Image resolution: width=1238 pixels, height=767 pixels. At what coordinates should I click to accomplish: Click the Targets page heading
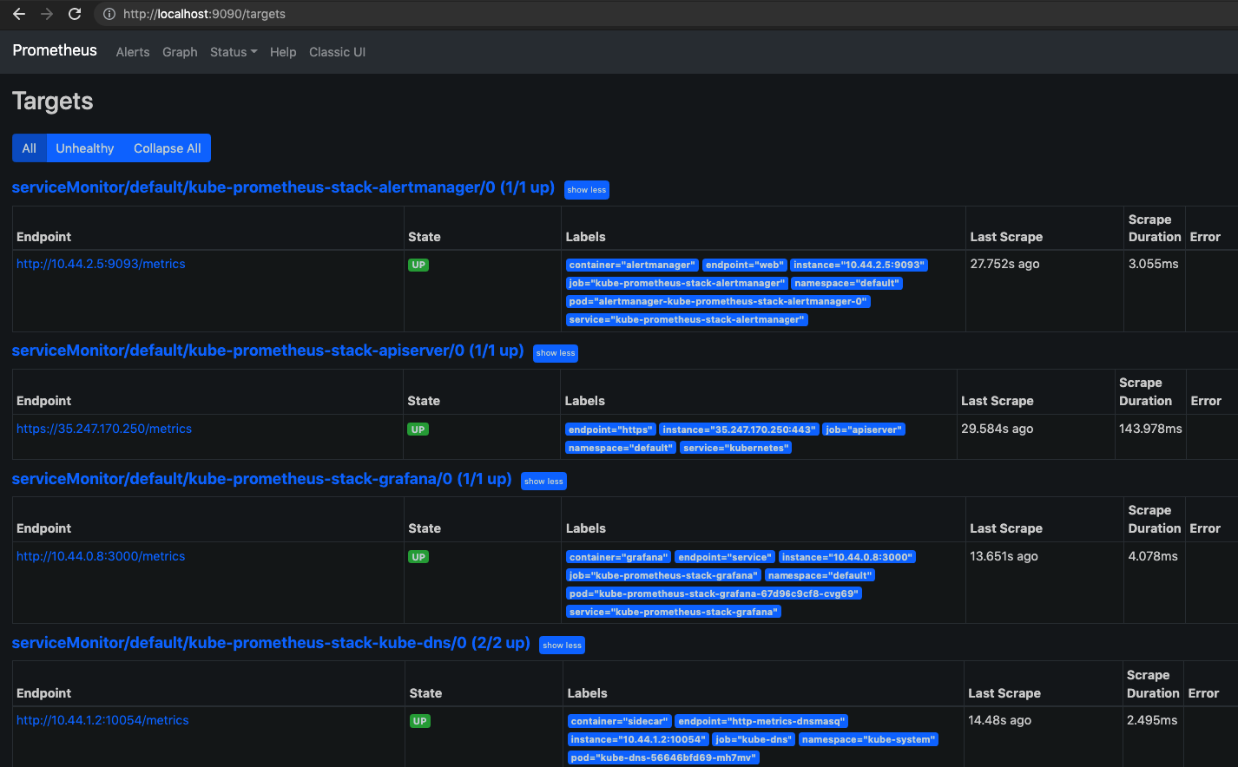[53, 102]
